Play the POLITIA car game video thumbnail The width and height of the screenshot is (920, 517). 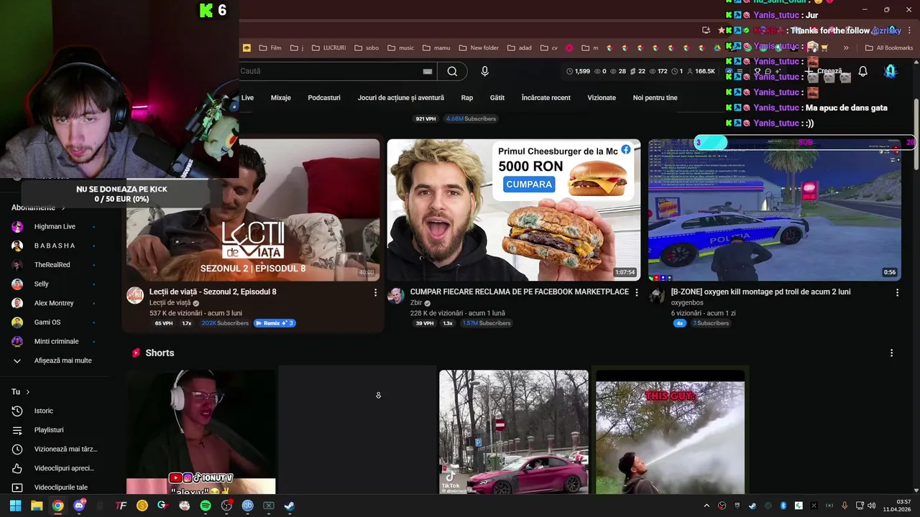tap(774, 210)
